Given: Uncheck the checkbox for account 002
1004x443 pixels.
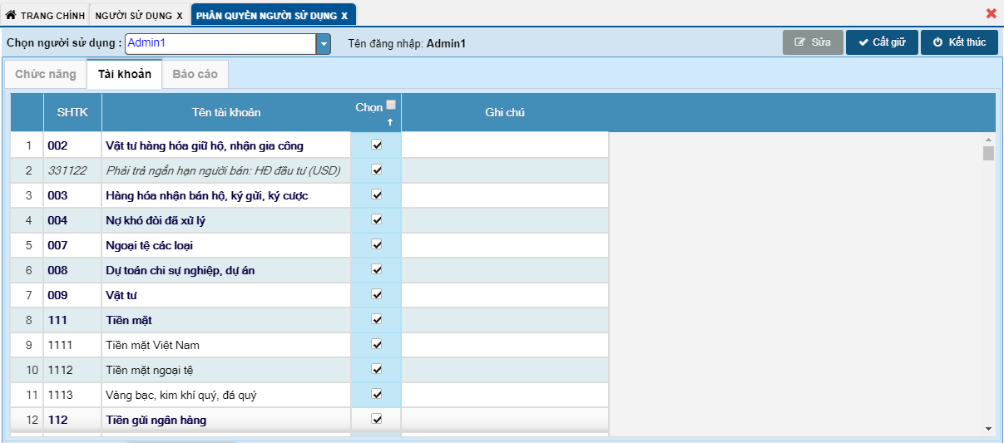Looking at the screenshot, I should (x=376, y=145).
